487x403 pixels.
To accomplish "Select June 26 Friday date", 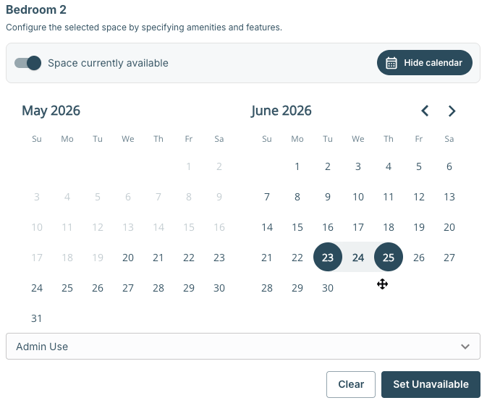I will [419, 257].
